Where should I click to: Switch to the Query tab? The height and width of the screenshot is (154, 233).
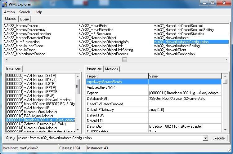pos(24,19)
